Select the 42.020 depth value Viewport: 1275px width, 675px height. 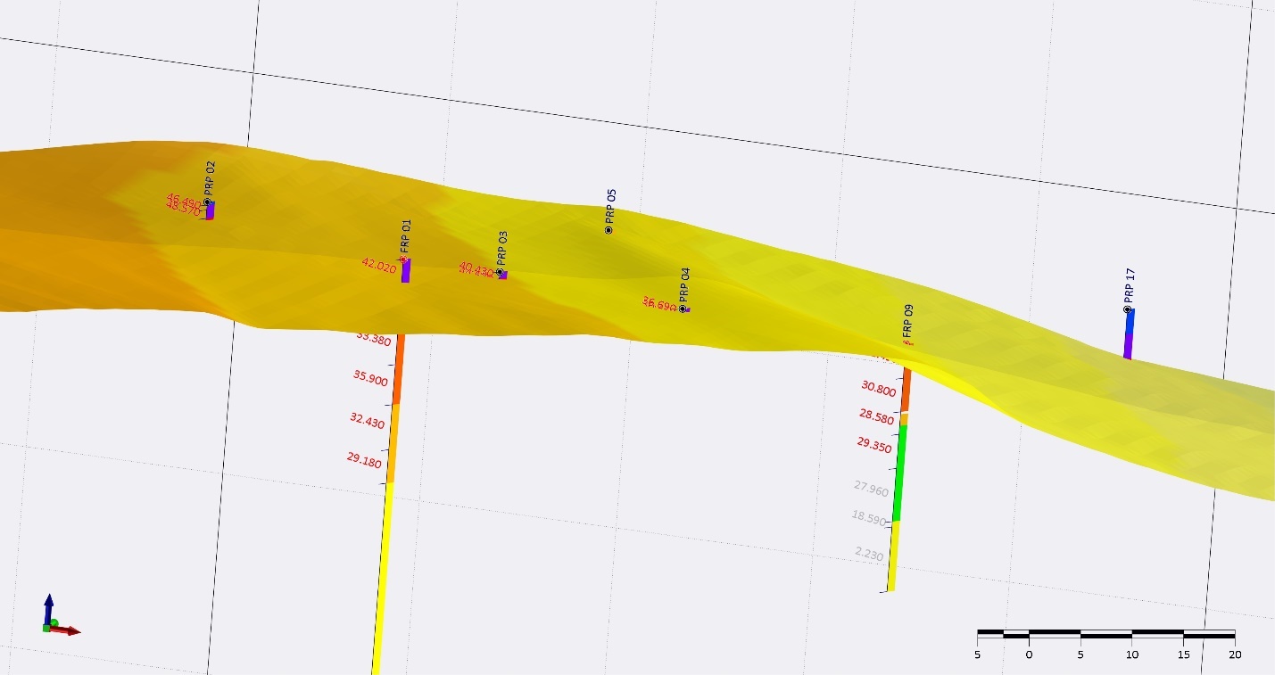tap(378, 266)
